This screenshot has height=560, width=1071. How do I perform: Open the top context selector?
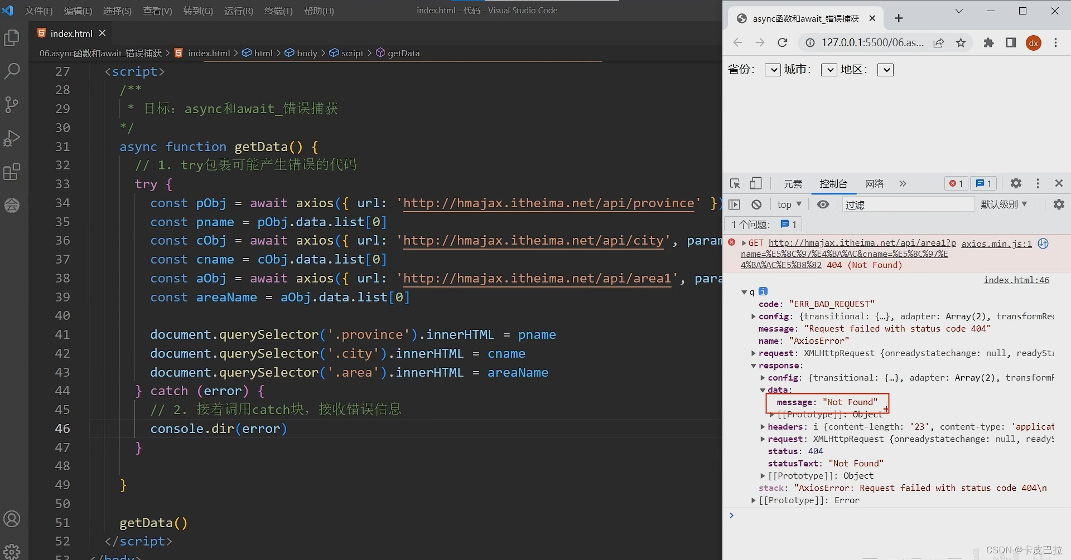789,204
